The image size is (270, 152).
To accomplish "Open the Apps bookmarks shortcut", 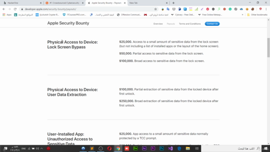I will (7, 15).
